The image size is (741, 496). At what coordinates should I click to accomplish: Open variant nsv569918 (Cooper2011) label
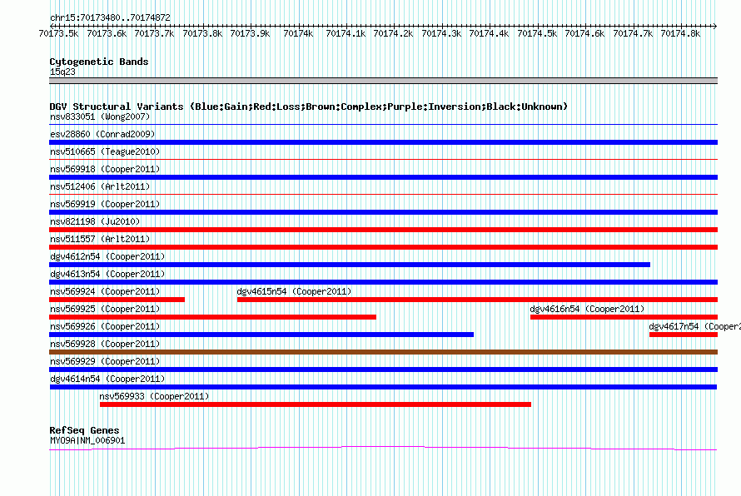tap(105, 169)
